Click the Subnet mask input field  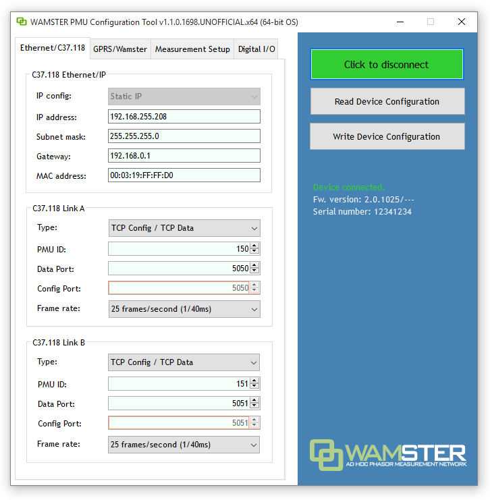click(184, 136)
